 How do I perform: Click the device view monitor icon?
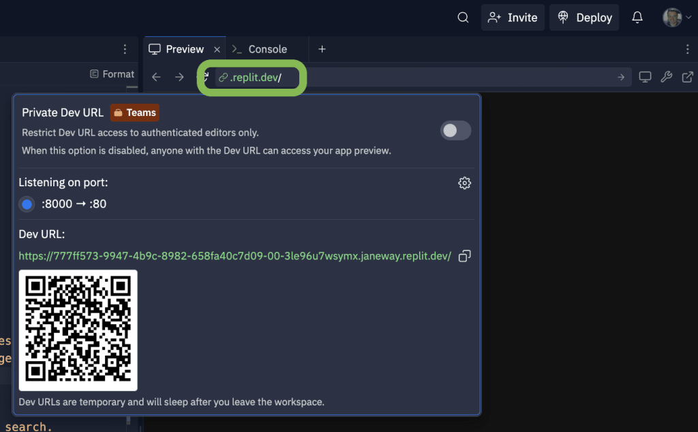pyautogui.click(x=645, y=77)
